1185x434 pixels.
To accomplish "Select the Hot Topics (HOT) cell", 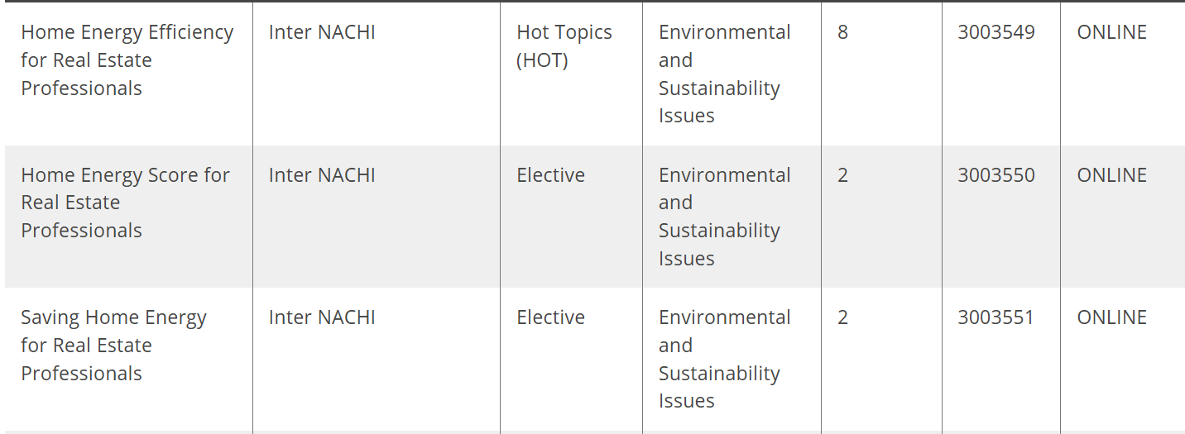I will [564, 46].
